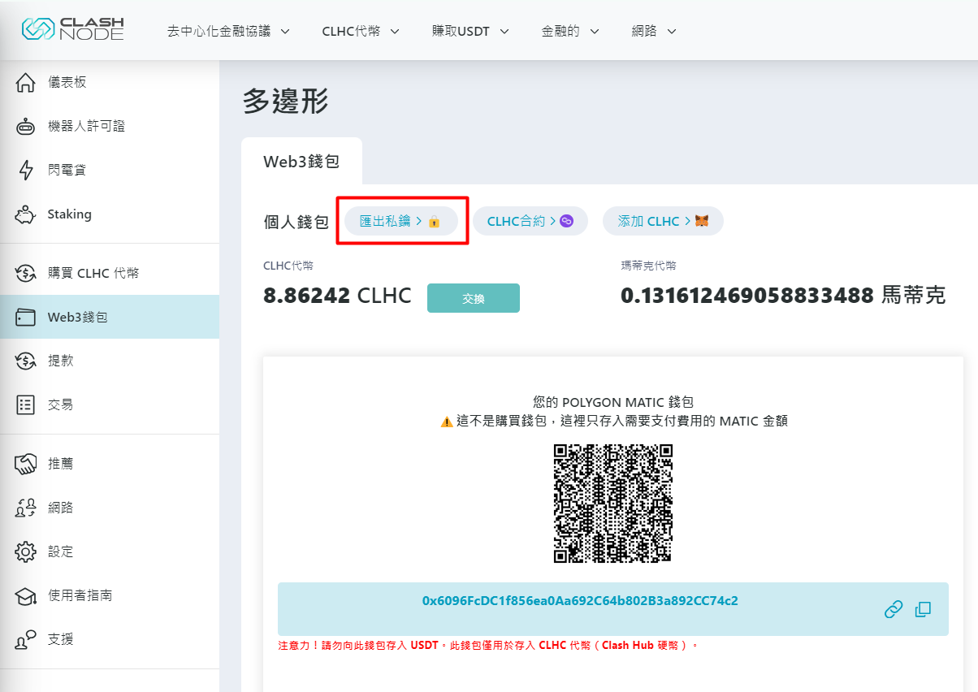Open 交易 in the sidebar
Image resolution: width=978 pixels, height=692 pixels.
[x=110, y=404]
